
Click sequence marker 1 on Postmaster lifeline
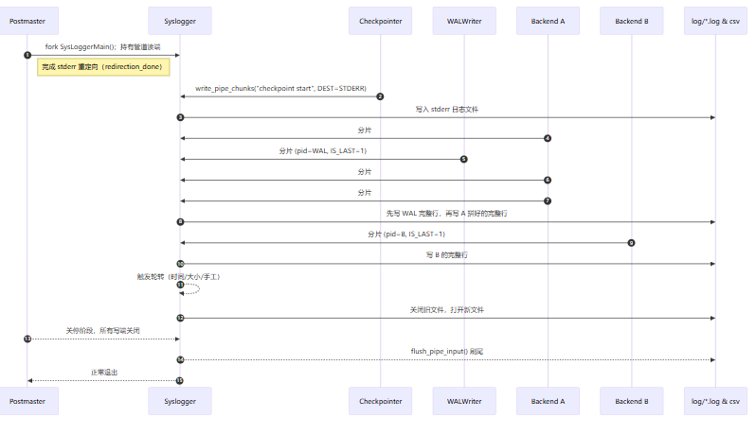tap(27, 55)
